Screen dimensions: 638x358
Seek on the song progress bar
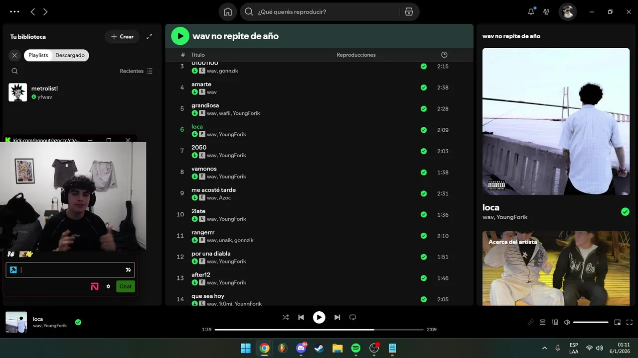pos(319,330)
